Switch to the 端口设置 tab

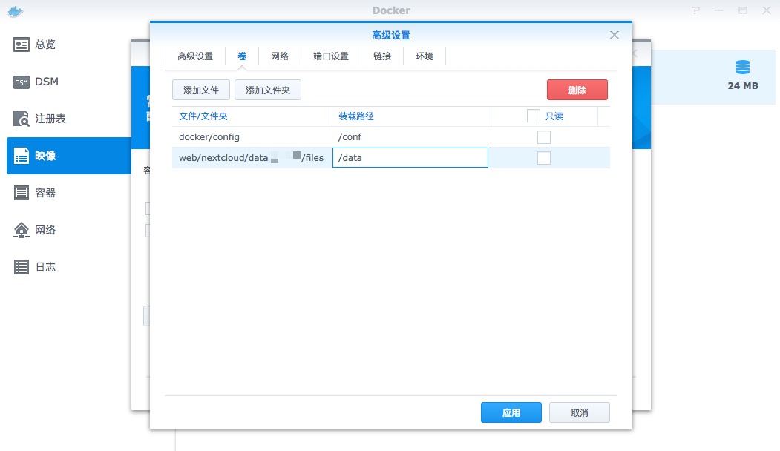coord(331,56)
